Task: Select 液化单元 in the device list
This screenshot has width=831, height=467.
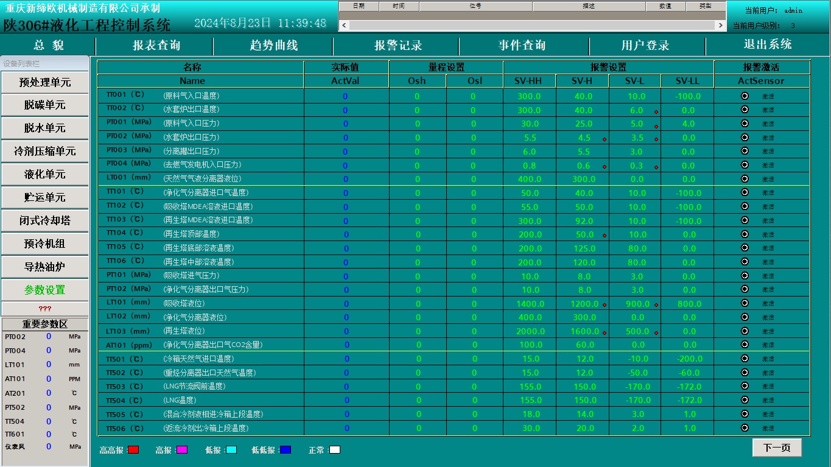Action: click(45, 174)
